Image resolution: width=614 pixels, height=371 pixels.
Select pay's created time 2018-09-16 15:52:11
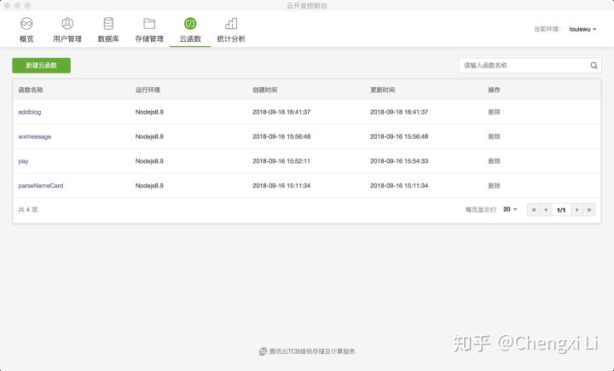pos(281,161)
